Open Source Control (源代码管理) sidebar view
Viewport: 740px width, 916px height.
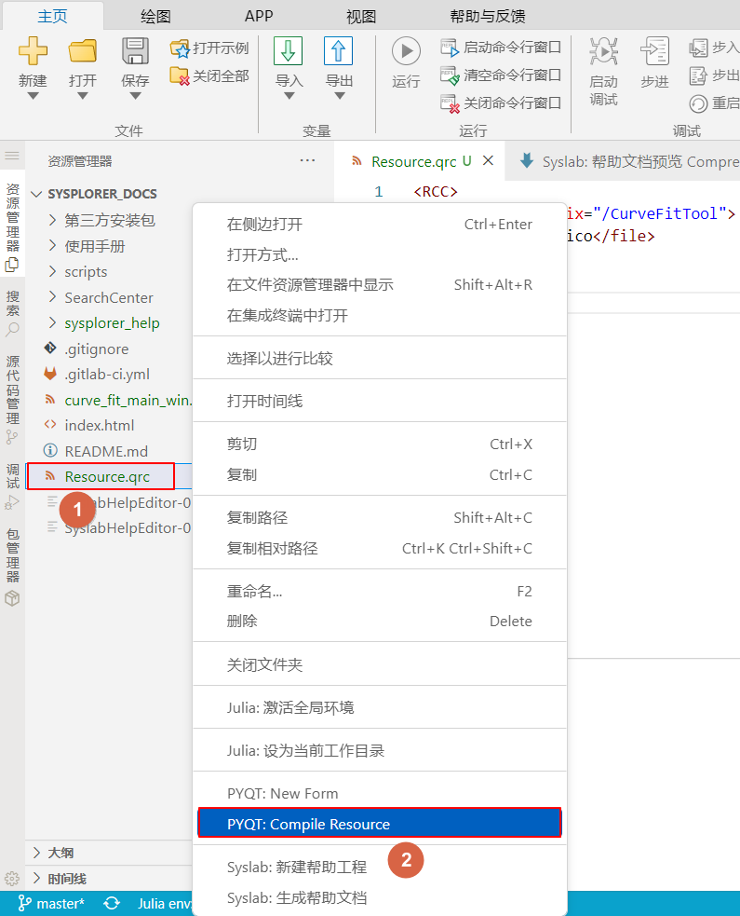point(12,399)
